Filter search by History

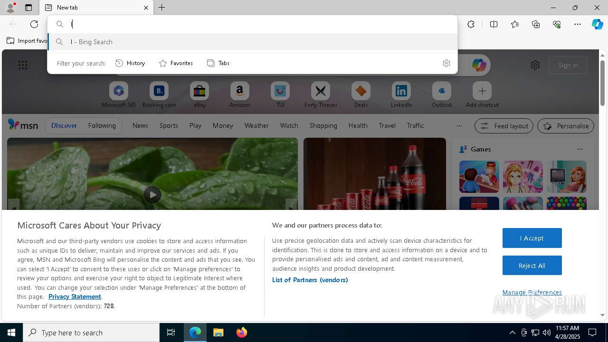130,63
